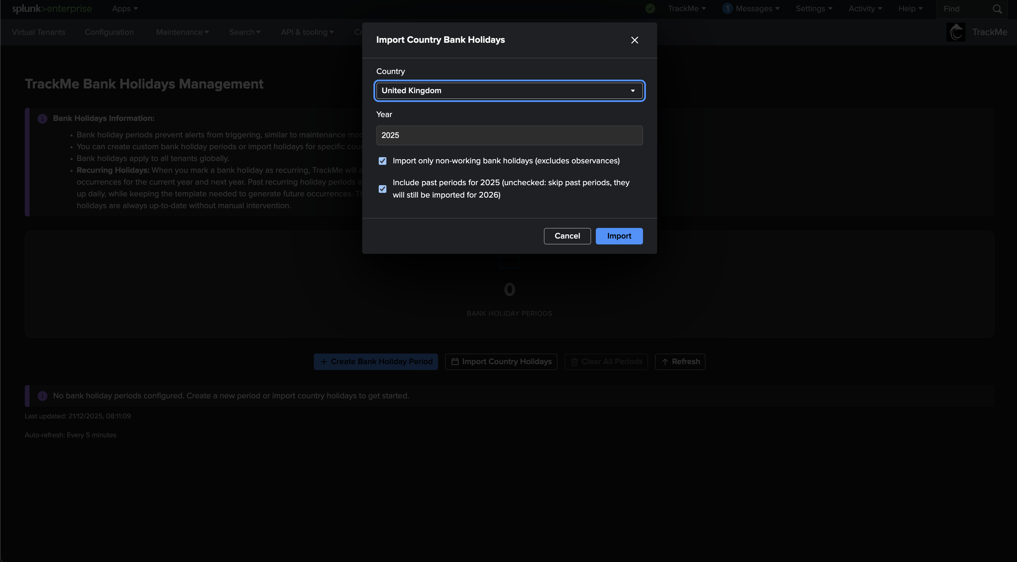
Task: Open the Settings dropdown menu
Action: 814,9
